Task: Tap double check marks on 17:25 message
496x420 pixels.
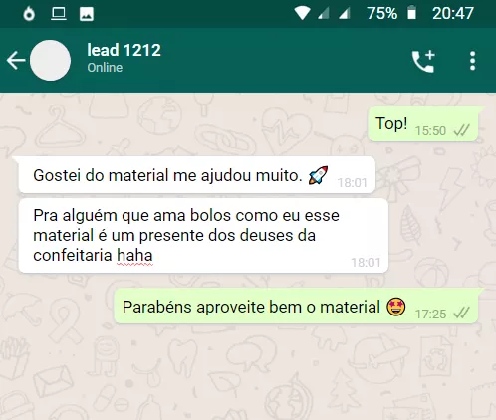Action: click(461, 314)
